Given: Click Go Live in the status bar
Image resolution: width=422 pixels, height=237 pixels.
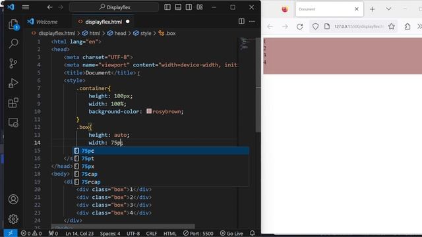Looking at the screenshot, I should pyautogui.click(x=231, y=233).
